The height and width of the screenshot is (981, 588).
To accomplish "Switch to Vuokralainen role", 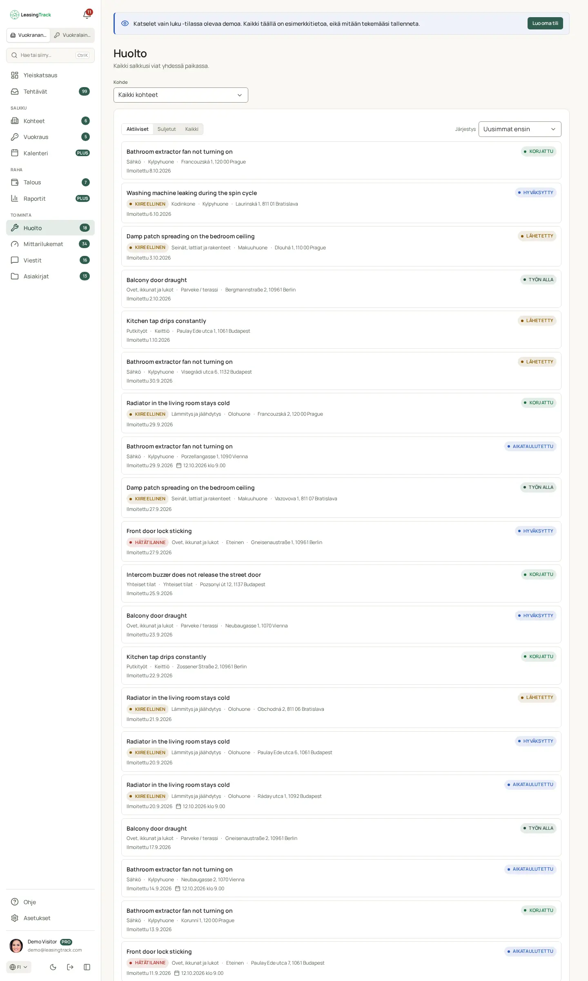I will tap(72, 35).
